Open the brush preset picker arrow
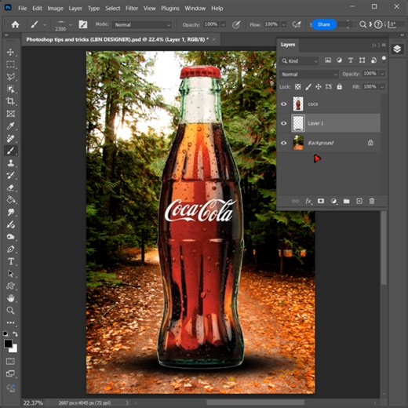 (71, 25)
